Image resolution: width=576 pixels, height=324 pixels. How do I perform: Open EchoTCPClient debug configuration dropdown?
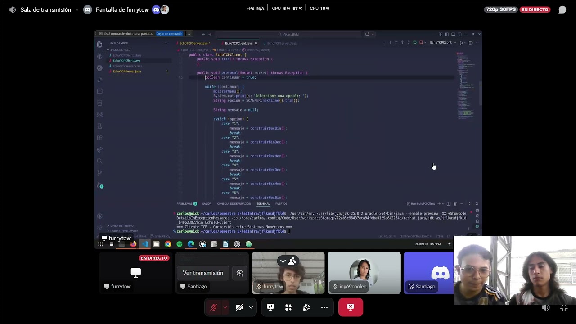[442, 42]
